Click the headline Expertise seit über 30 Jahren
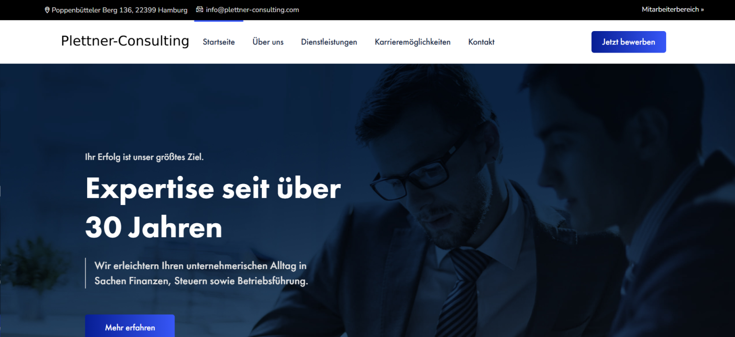The height and width of the screenshot is (337, 735). 213,208
